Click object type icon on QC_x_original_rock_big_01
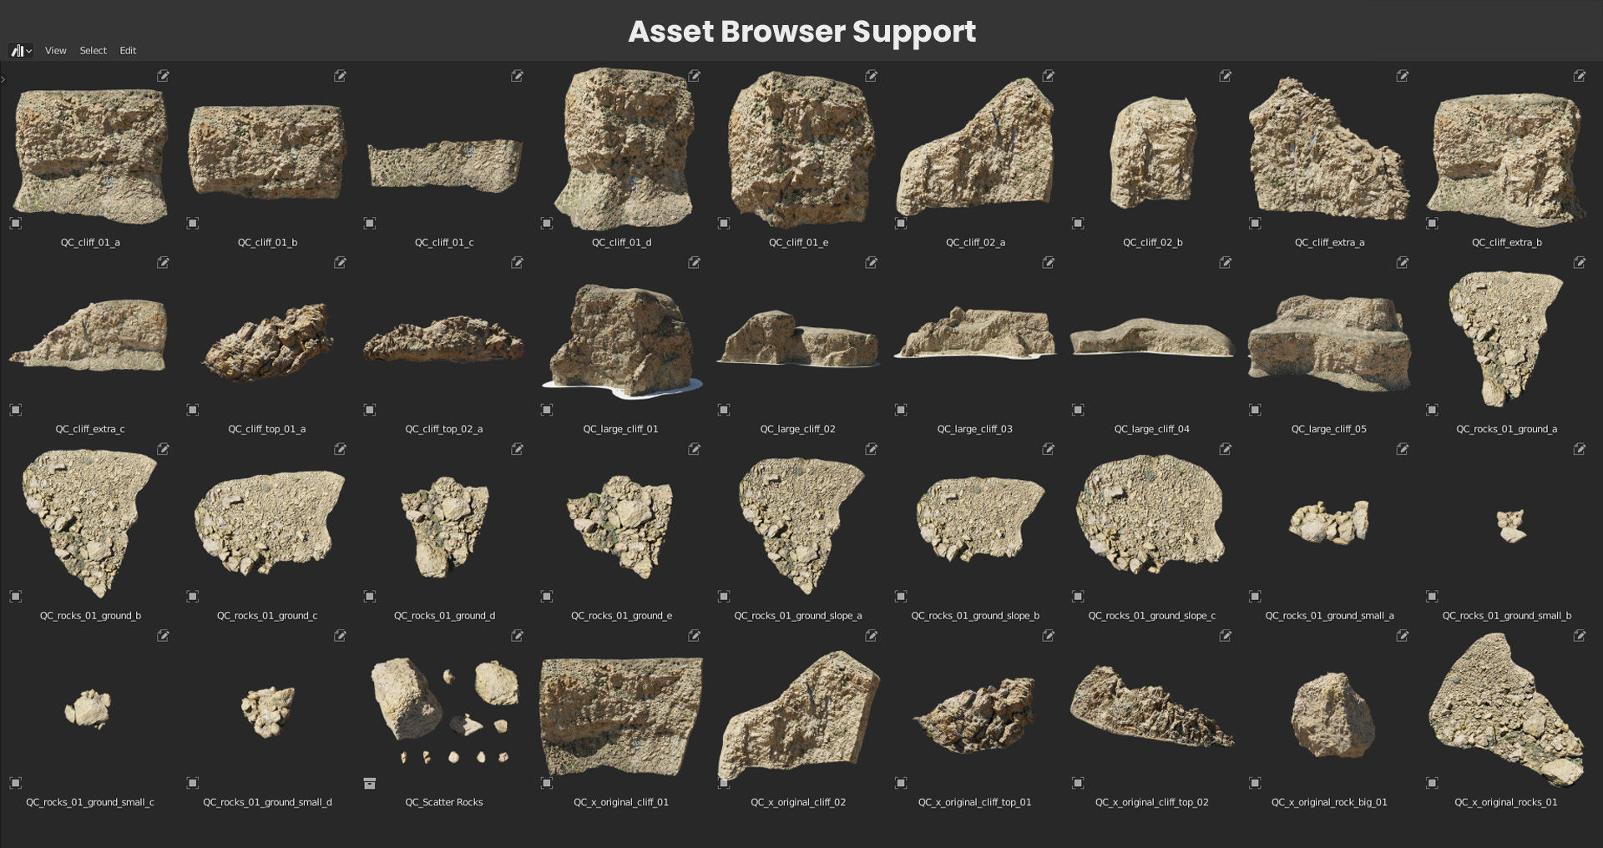 [1254, 783]
